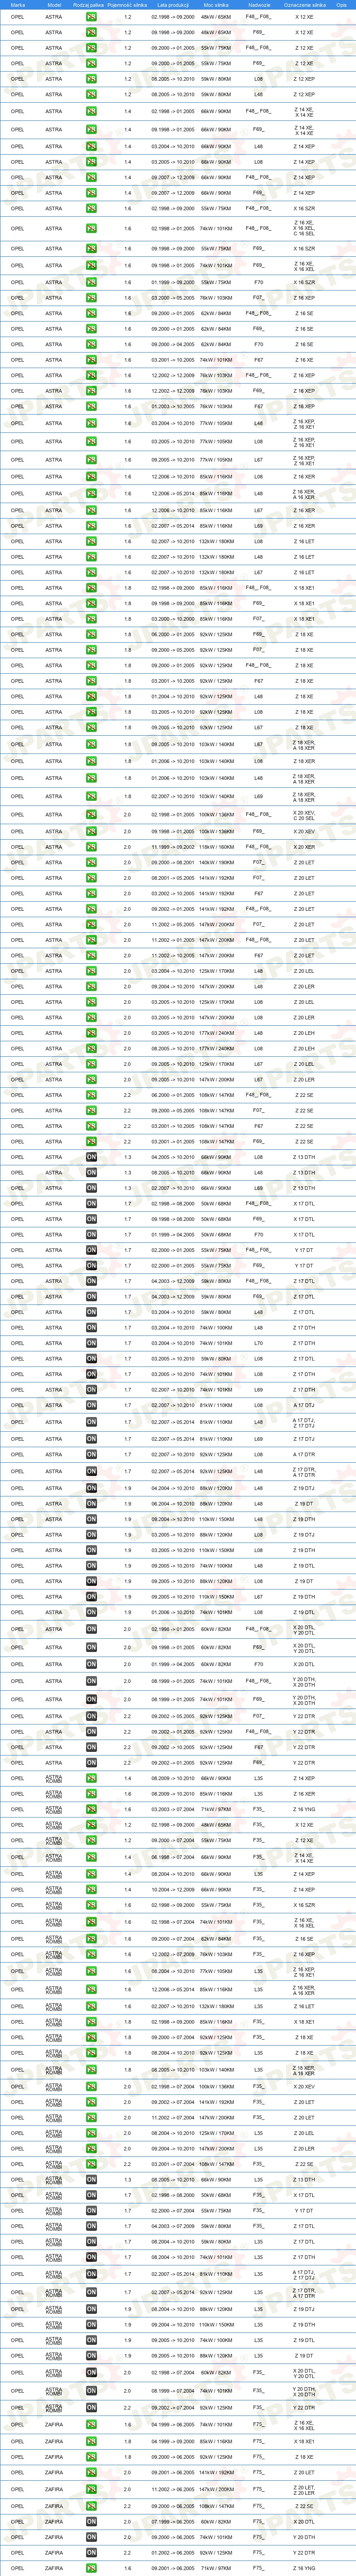Click the Nadwozie column header
Image resolution: width=356 pixels, height=2576 pixels.
tap(259, 5)
